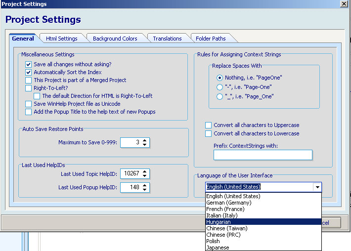This screenshot has height=251, width=351.
Task: Click the Prefix ContextStrings input field
Action: [263, 155]
